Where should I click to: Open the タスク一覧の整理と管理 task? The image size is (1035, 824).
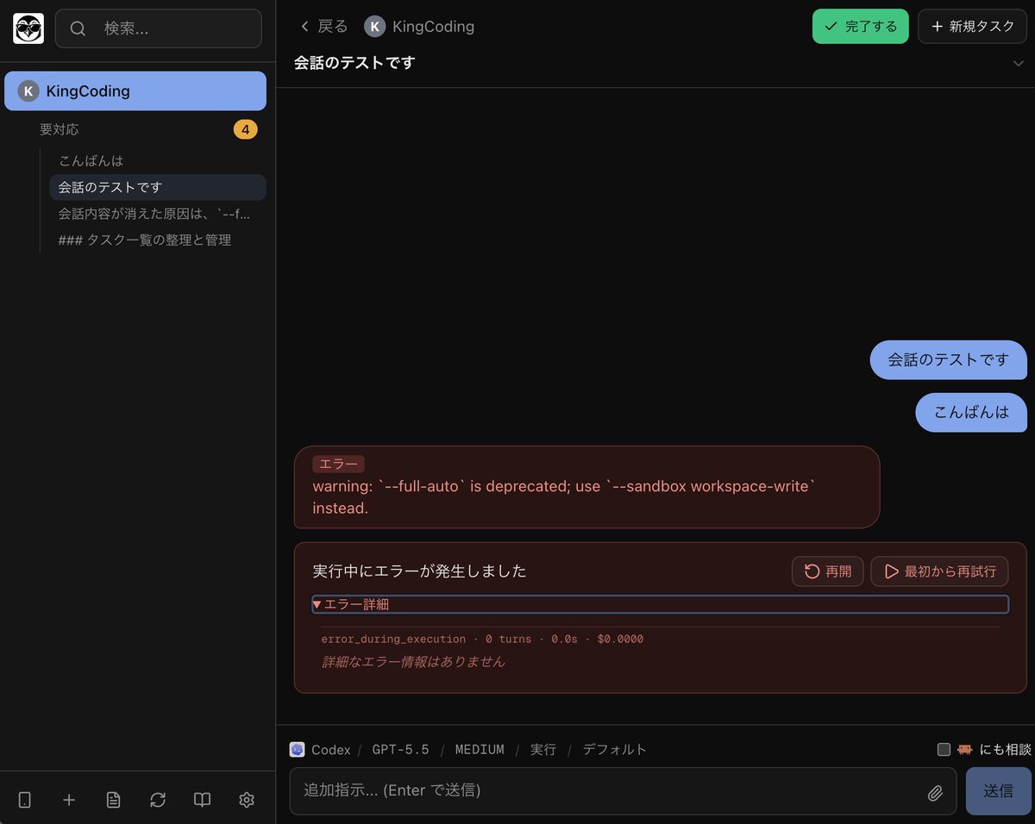[x=157, y=240]
